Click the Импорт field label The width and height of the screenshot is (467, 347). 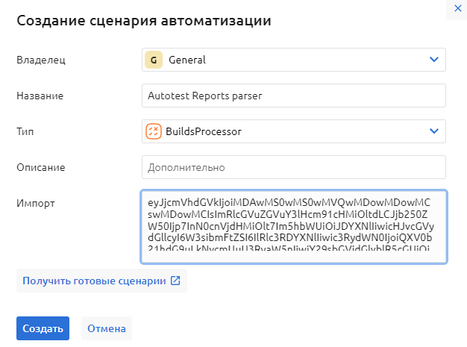coord(35,203)
